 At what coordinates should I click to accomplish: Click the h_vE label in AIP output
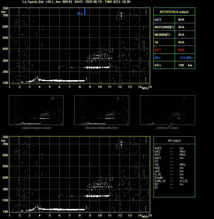click(158, 174)
